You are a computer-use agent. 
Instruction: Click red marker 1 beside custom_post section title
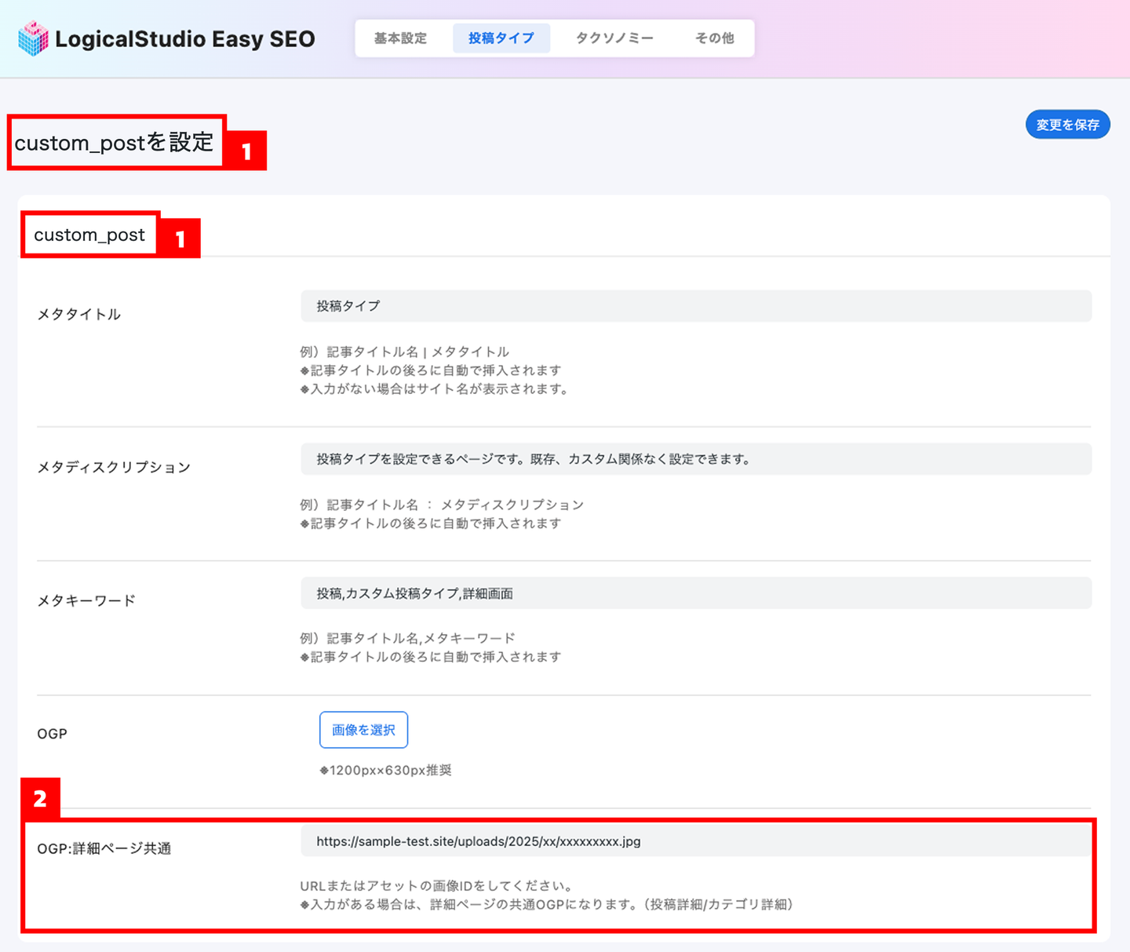click(180, 239)
